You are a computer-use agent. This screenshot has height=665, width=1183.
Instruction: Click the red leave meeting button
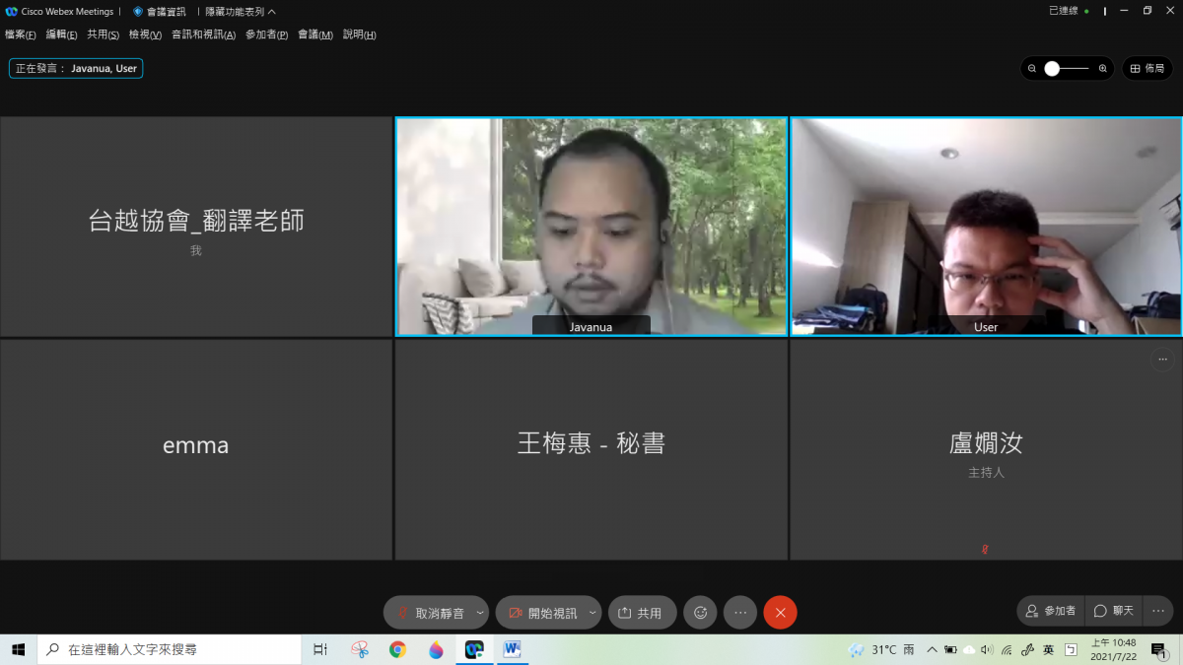click(x=780, y=613)
